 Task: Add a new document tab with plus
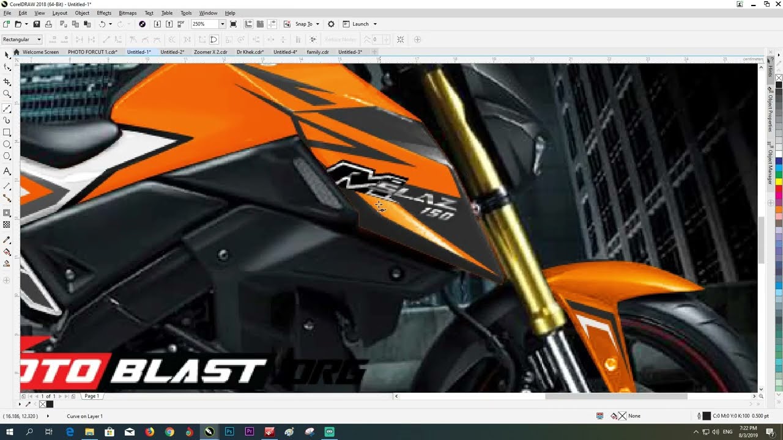pos(374,52)
